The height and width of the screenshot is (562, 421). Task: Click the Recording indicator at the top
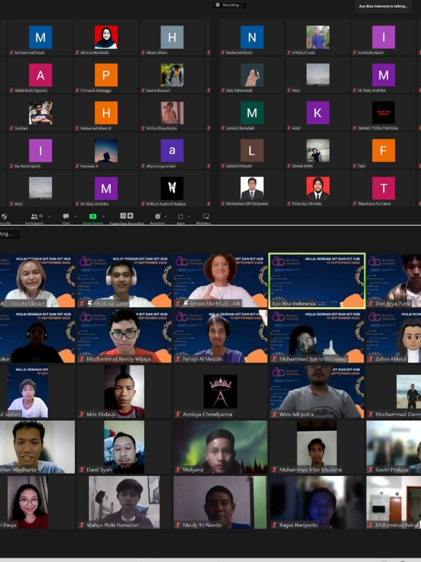click(230, 5)
